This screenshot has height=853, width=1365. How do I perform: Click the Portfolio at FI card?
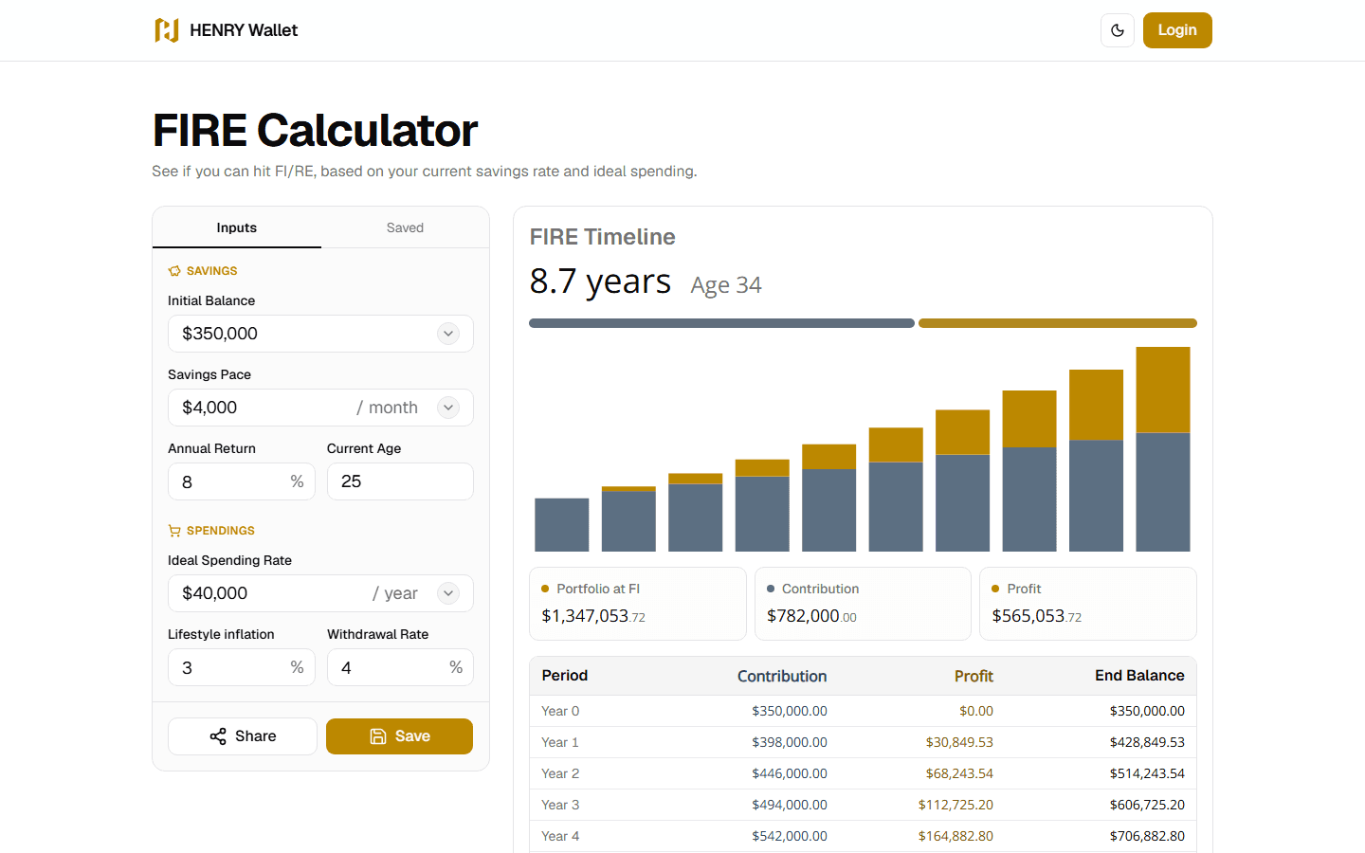tap(638, 604)
